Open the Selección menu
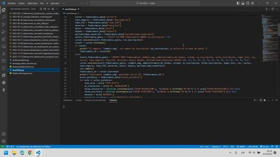This screenshot has width=280, height=157. 32,3
